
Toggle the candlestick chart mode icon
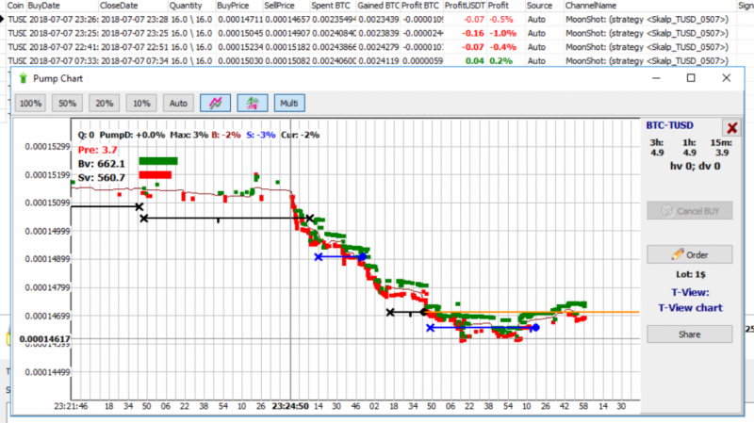(253, 104)
